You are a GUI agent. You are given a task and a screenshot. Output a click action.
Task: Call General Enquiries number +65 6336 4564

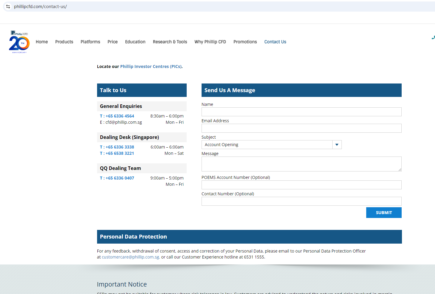[117, 116]
